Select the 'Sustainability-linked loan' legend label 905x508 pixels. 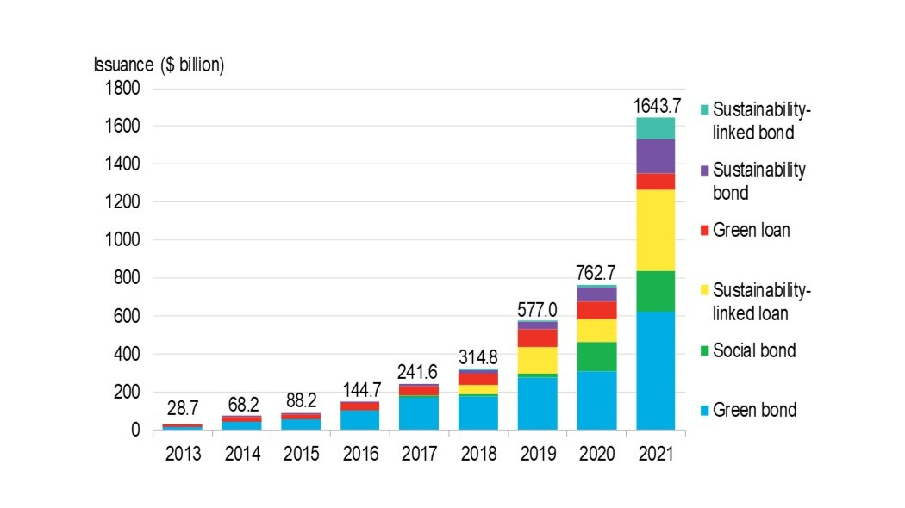click(762, 301)
